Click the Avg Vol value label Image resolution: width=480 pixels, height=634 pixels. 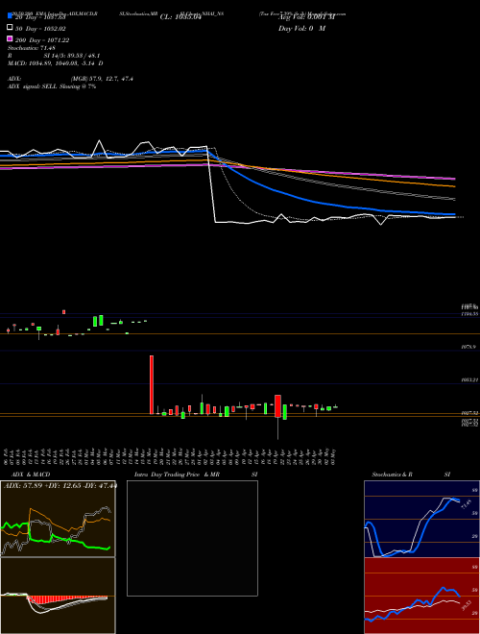307,17
